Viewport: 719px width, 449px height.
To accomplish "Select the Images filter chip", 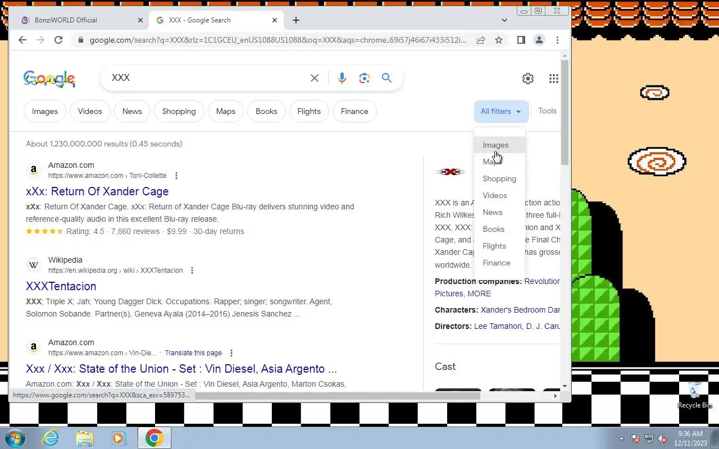I will click(45, 111).
